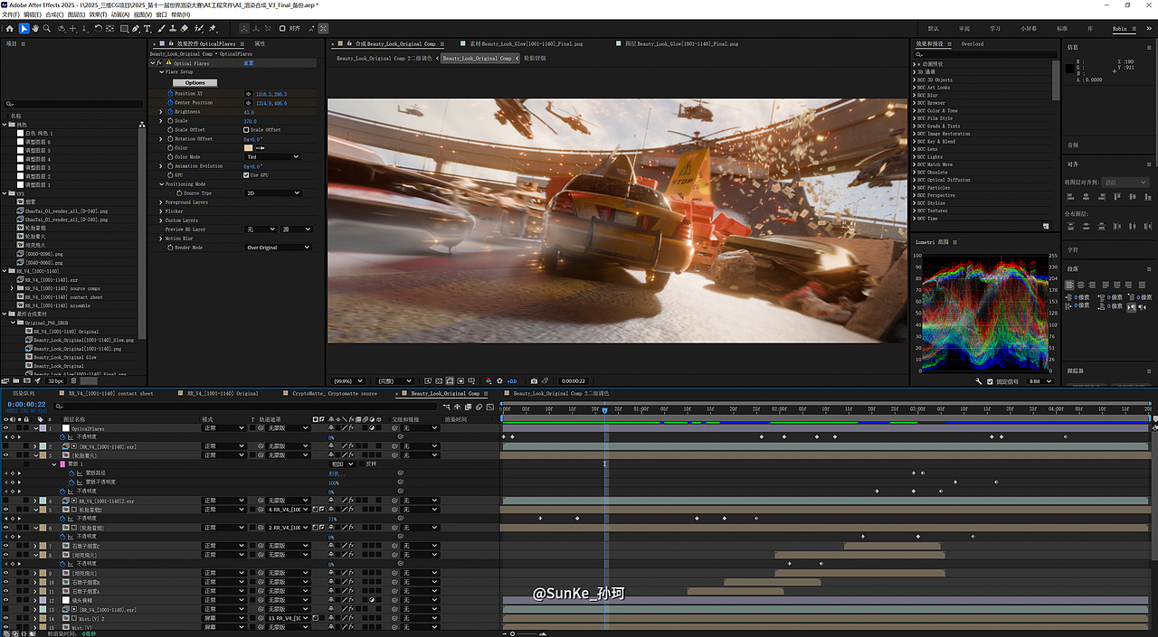Switch to the Cryptomatte source timeline tab
This screenshot has width=1158, height=637.
click(x=335, y=394)
